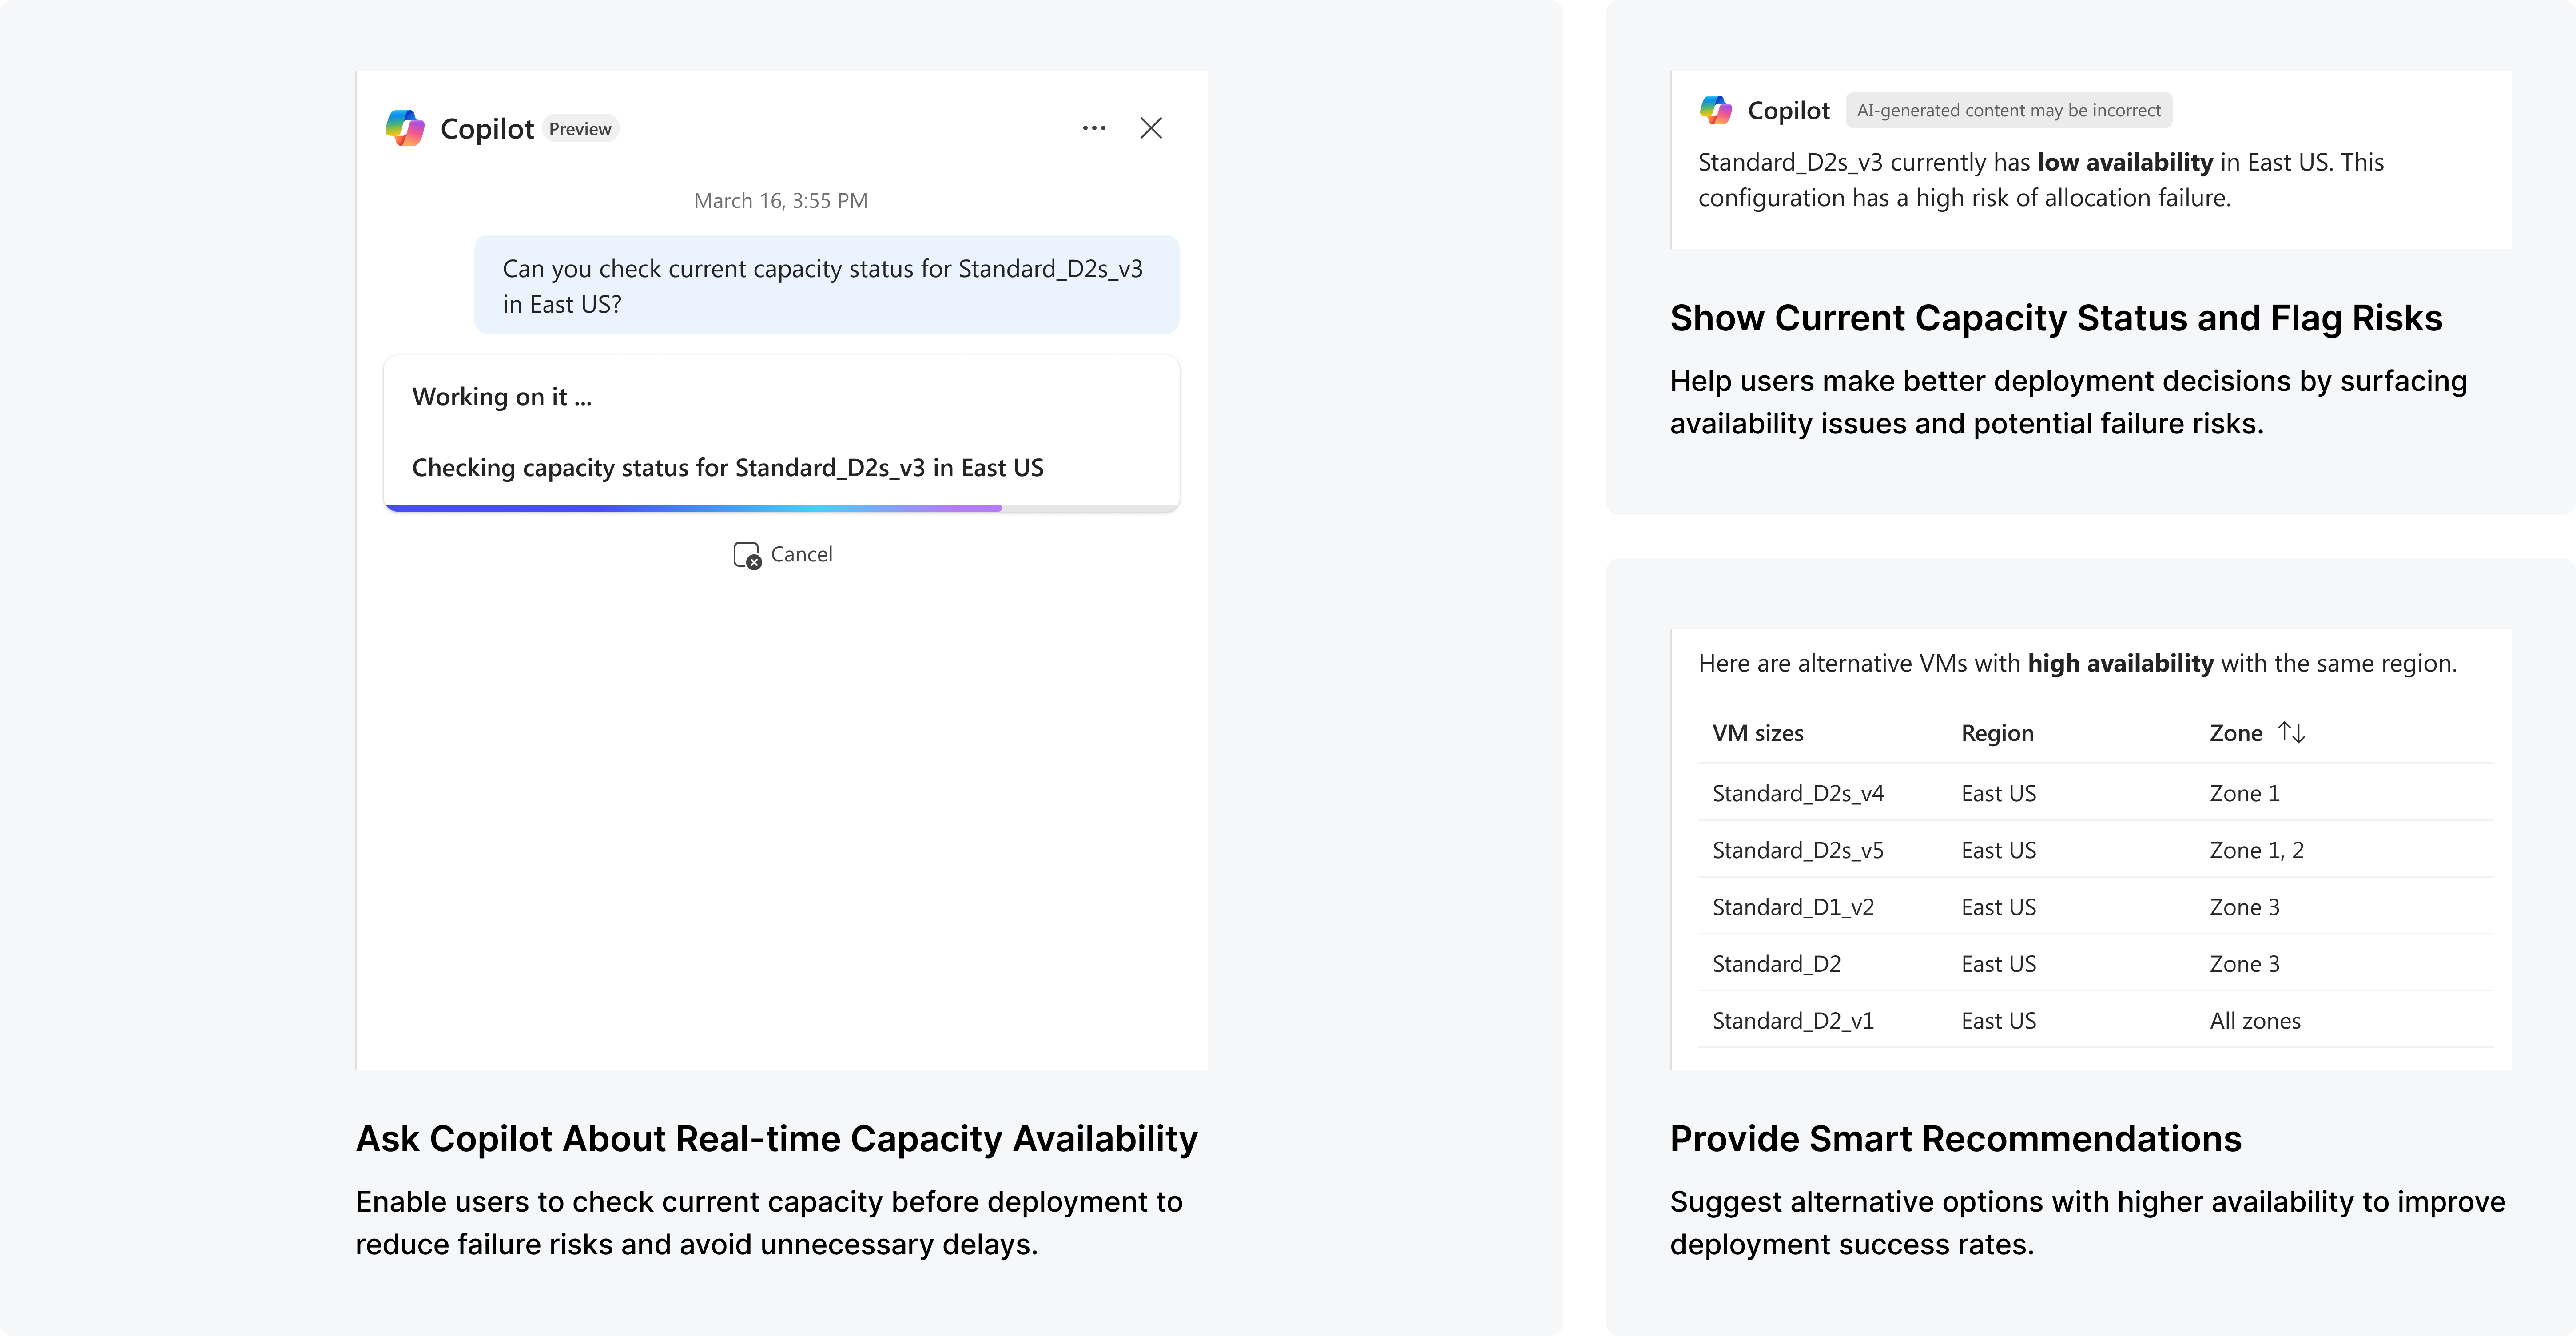This screenshot has height=1336, width=2576.
Task: Select the Standard_D1_v2 row
Action: point(2096,907)
